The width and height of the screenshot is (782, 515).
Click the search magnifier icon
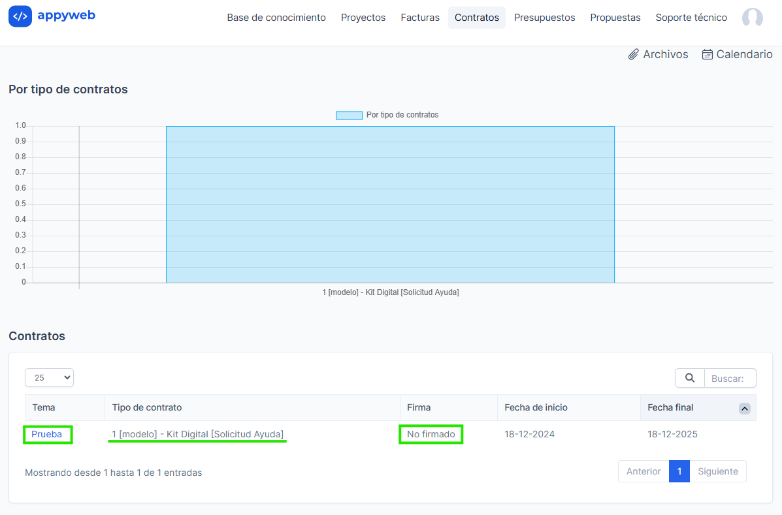tap(689, 378)
